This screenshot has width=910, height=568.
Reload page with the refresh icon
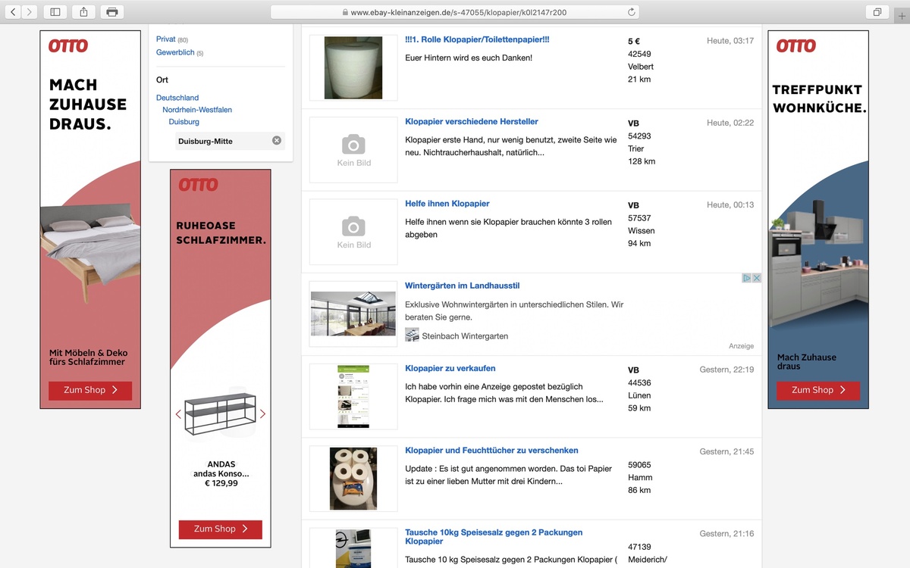coord(631,12)
